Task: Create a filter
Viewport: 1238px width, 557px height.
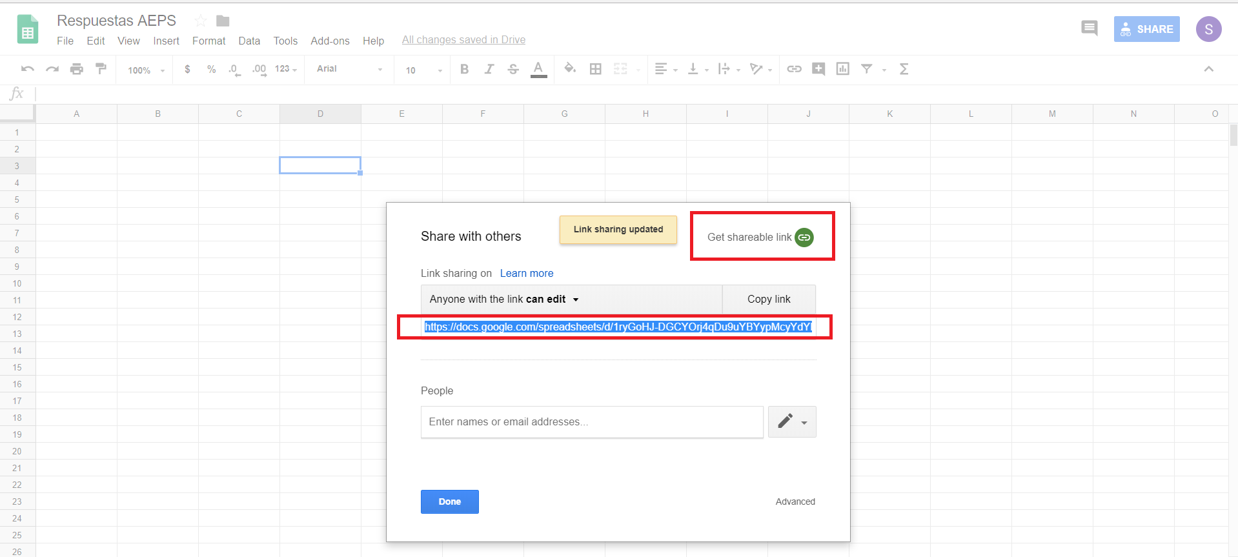Action: click(867, 69)
